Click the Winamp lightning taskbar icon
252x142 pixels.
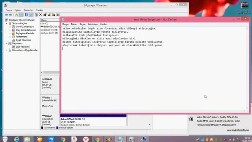(x=109, y=139)
